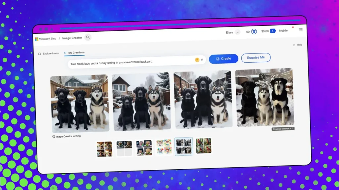The height and width of the screenshot is (190, 339).
Task: Open the first generated dog image
Action: coord(79,103)
